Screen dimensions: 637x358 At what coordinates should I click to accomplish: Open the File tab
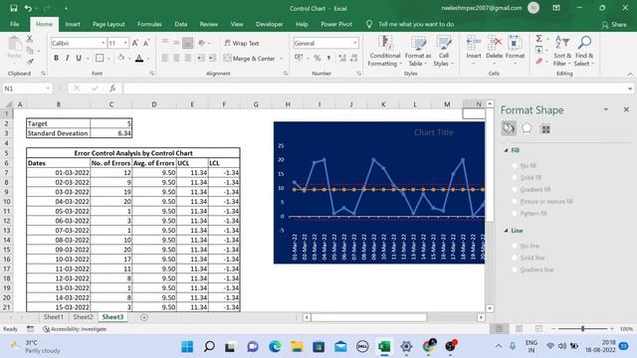click(x=15, y=24)
